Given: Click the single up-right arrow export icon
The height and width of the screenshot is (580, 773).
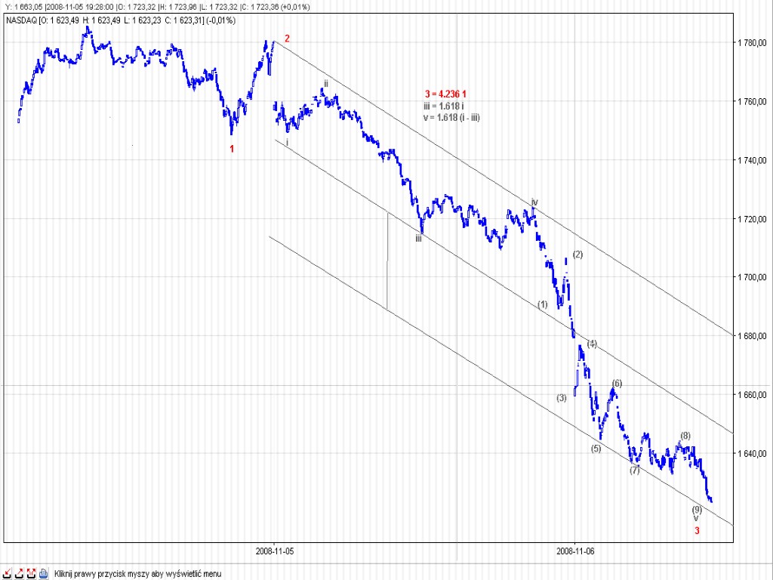Looking at the screenshot, I should pos(19,574).
